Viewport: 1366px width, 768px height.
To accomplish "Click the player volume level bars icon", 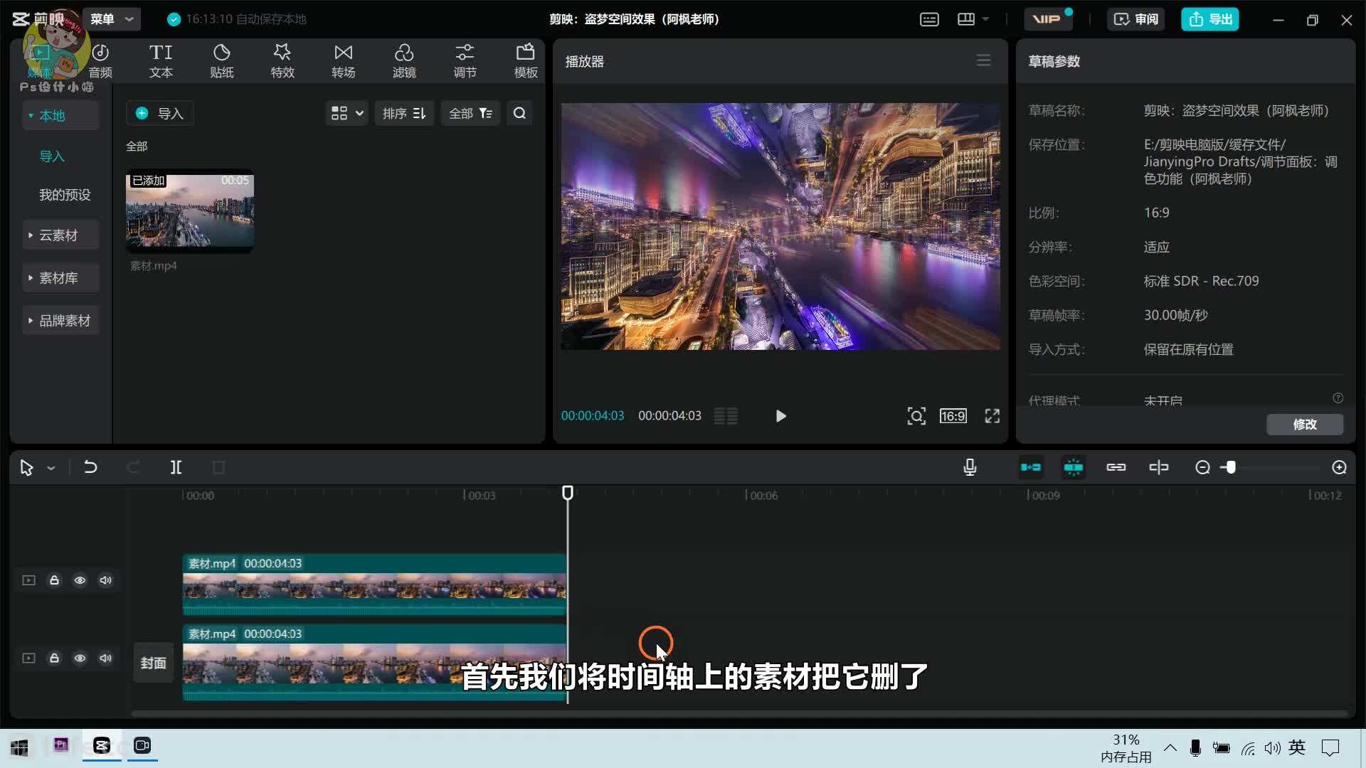I will tap(726, 416).
